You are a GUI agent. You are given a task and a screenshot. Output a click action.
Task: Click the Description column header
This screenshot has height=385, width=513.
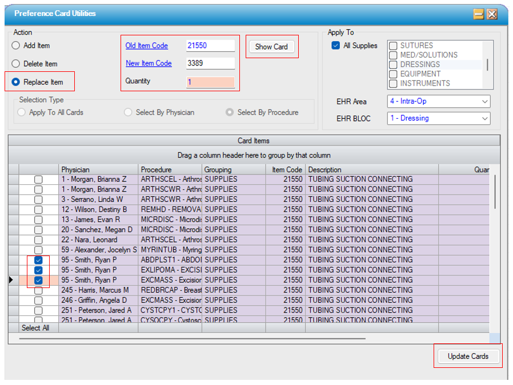371,169
